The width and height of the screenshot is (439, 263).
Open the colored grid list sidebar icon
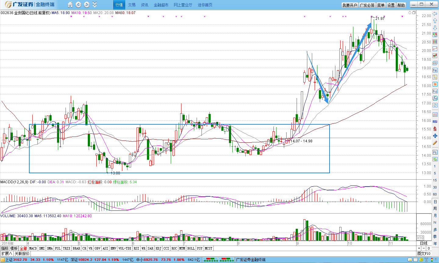pyautogui.click(x=435, y=42)
